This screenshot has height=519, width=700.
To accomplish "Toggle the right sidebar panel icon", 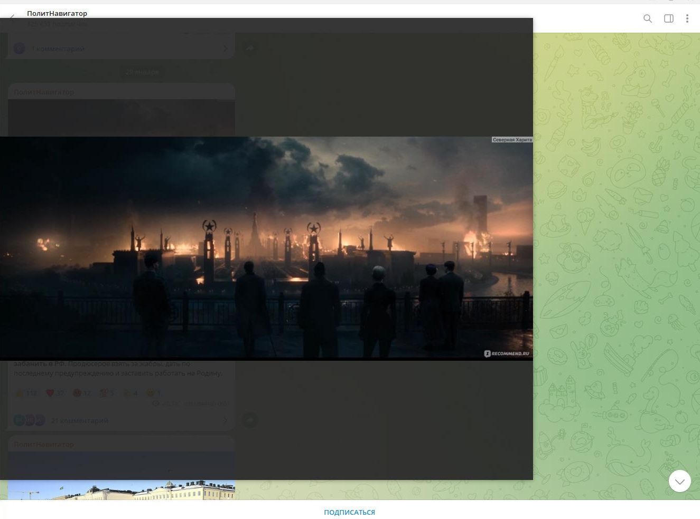I will pyautogui.click(x=668, y=19).
